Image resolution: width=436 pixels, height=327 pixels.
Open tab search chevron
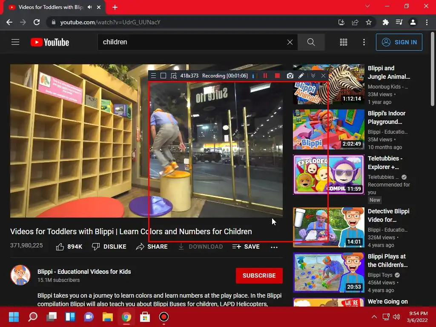367,6
